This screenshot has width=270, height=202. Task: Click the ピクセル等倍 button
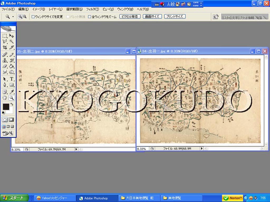point(130,17)
